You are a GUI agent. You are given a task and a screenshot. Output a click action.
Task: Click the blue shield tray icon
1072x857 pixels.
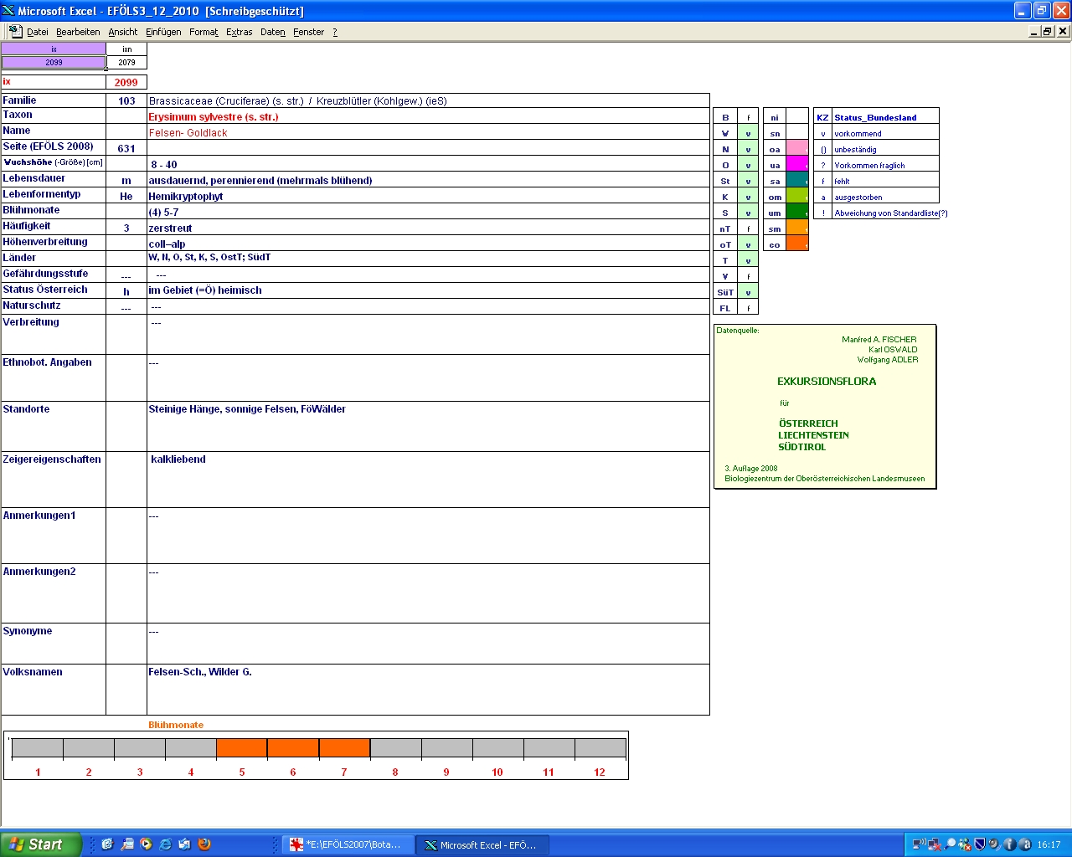point(980,844)
